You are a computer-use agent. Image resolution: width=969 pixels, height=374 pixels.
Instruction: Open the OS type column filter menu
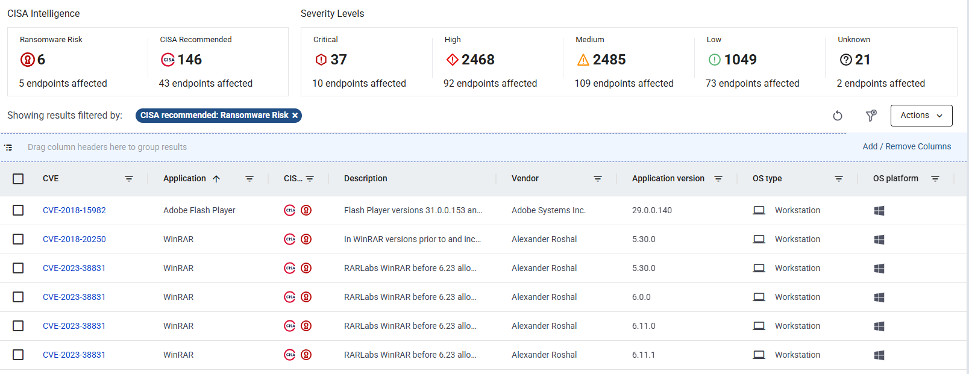pos(839,179)
